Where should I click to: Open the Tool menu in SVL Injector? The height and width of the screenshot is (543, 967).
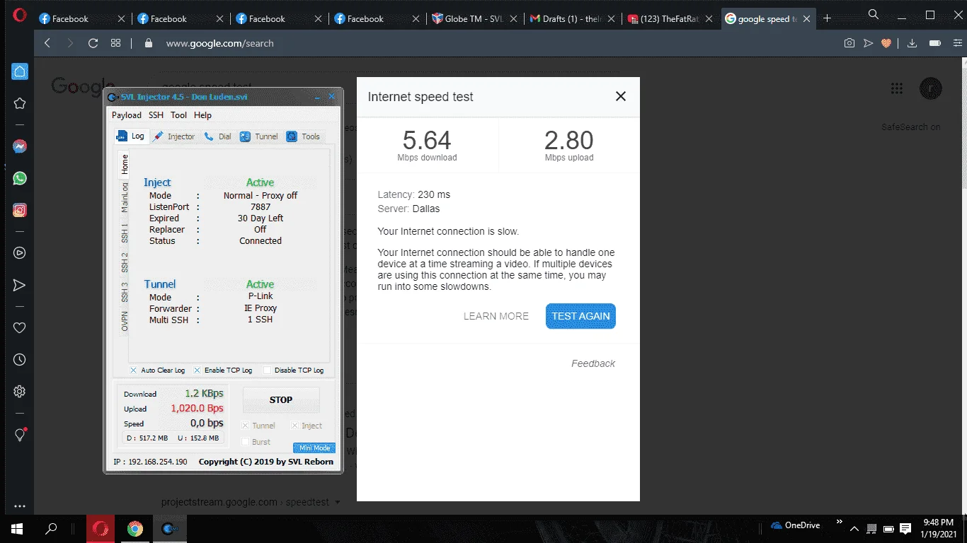178,115
